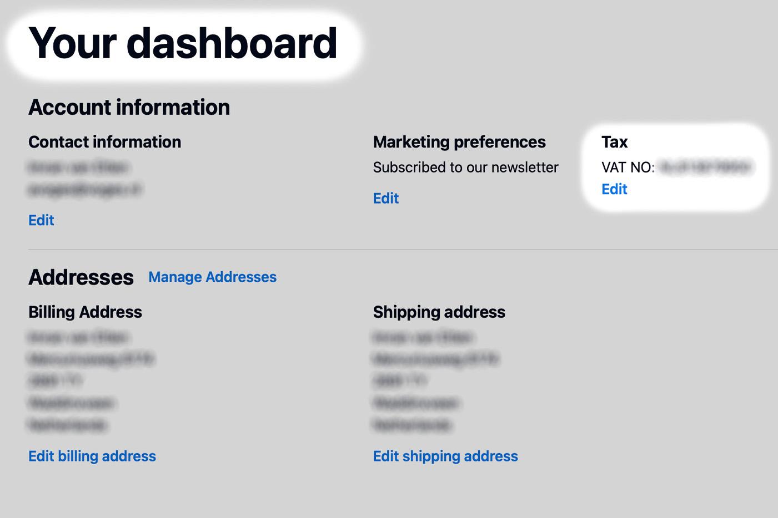Select the Shipping address heading
Viewport: 778px width, 518px height.
(x=439, y=312)
